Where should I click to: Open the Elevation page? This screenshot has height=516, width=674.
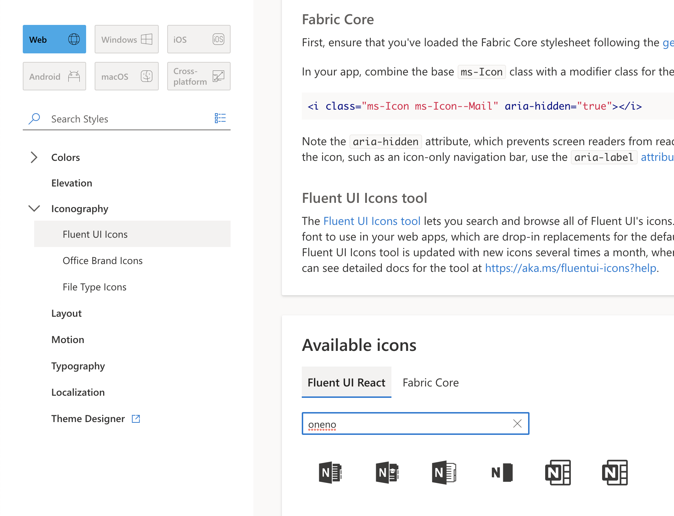coord(72,183)
